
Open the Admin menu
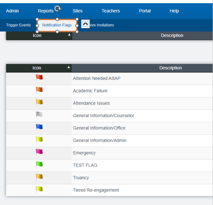[x=12, y=11]
